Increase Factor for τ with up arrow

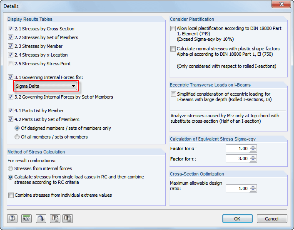point(253,157)
